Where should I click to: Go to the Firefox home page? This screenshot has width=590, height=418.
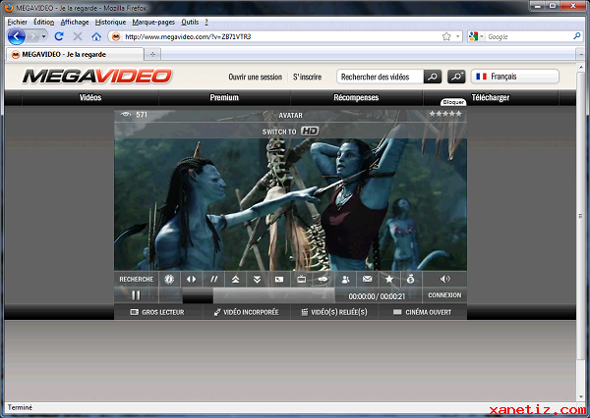[x=96, y=36]
